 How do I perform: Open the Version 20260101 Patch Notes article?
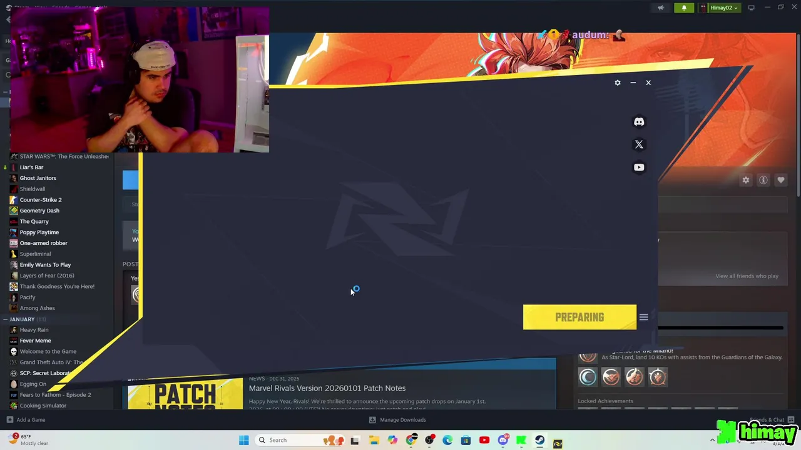tap(327, 388)
